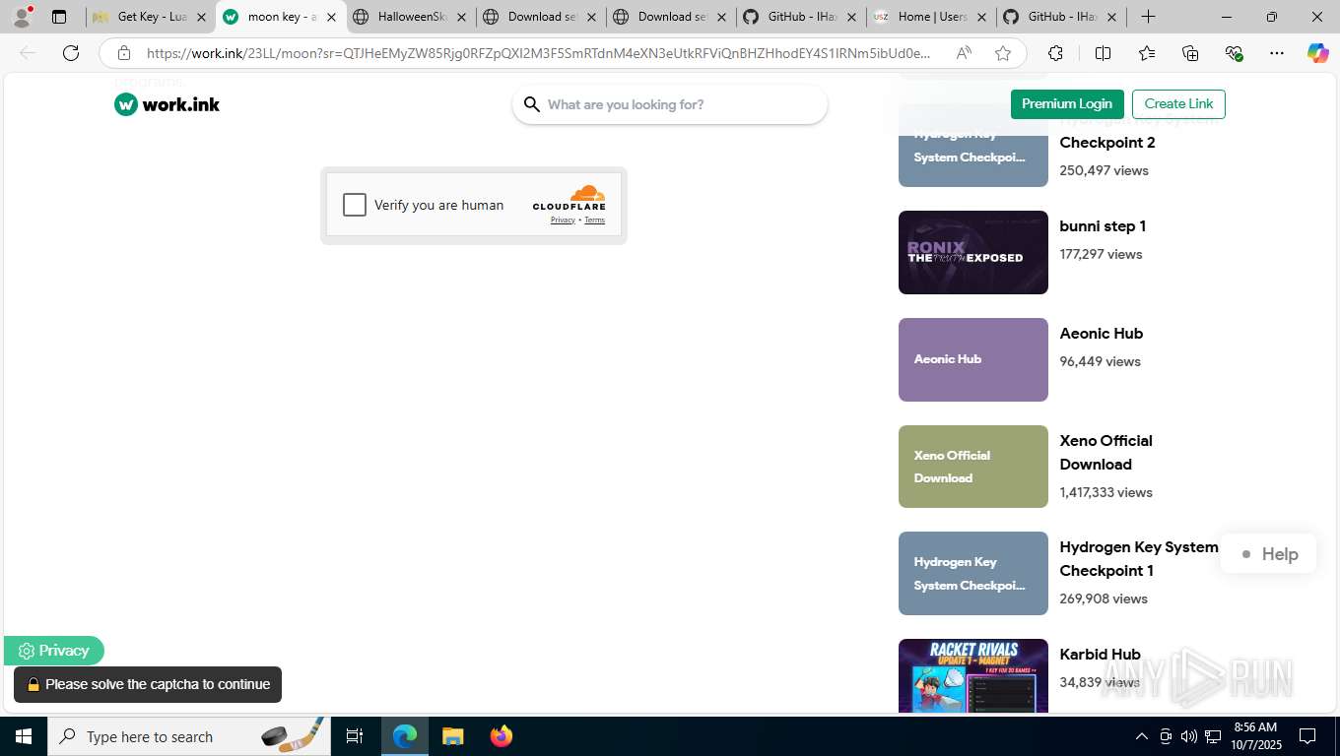This screenshot has height=756, width=1340.
Task: Switch to the HalloweenSk tab
Action: tap(411, 17)
